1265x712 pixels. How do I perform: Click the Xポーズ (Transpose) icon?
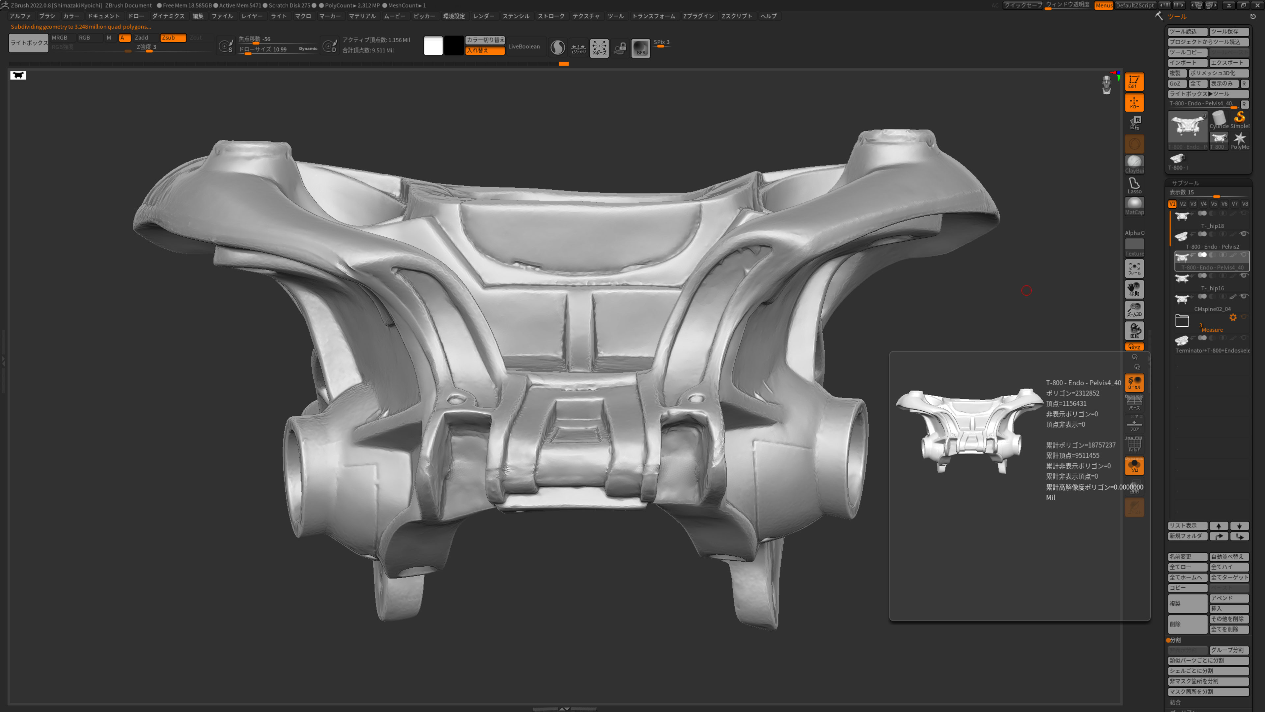(599, 48)
